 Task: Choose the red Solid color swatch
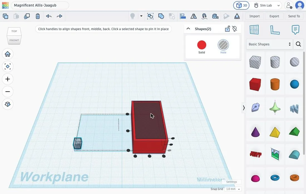[x=202, y=45]
